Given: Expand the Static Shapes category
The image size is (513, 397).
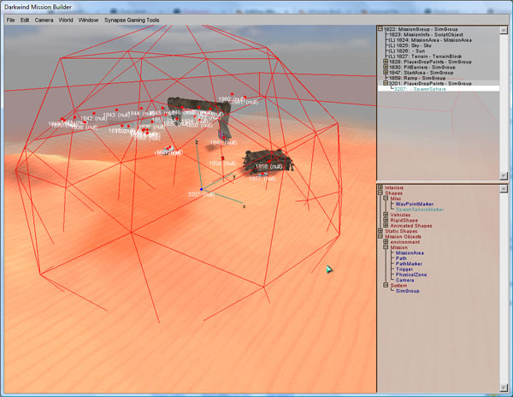Looking at the screenshot, I should point(380,231).
